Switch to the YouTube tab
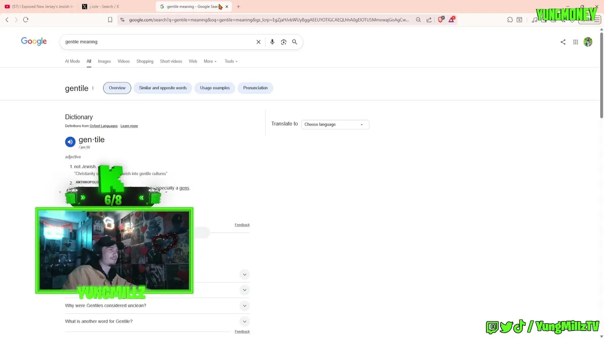The height and width of the screenshot is (339, 604). click(39, 7)
